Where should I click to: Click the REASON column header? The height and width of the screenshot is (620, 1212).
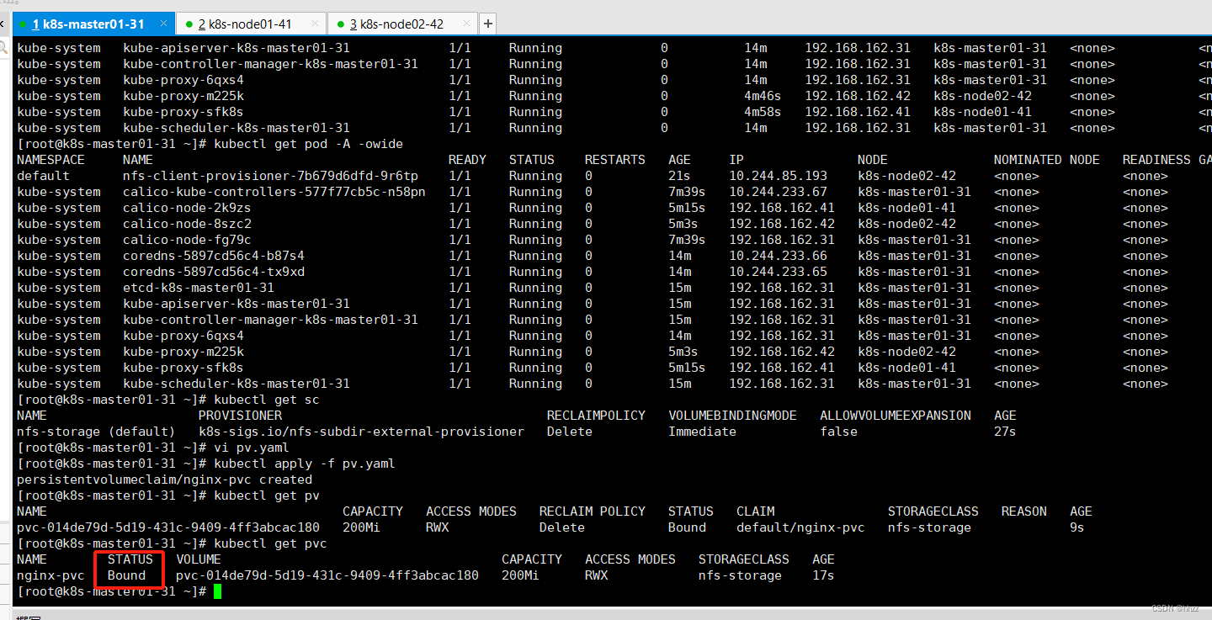pos(1024,511)
